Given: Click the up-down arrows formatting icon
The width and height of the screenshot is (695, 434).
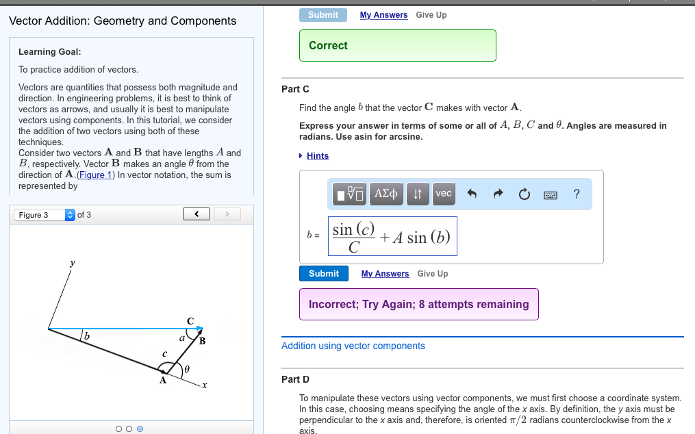Looking at the screenshot, I should [418, 194].
